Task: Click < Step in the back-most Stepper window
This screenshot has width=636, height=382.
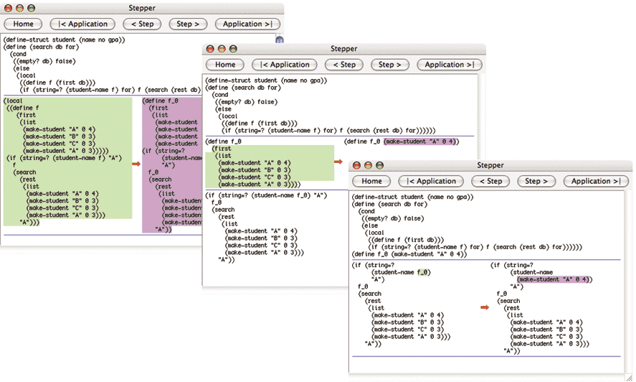Action: tap(142, 24)
